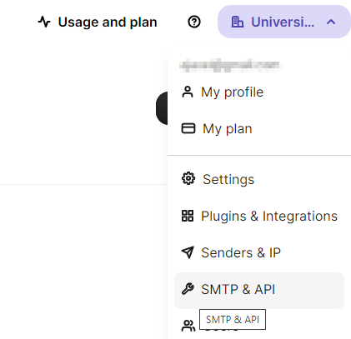Click the activity pulse icon beside Usage and plan
351x339 pixels.
pos(44,22)
